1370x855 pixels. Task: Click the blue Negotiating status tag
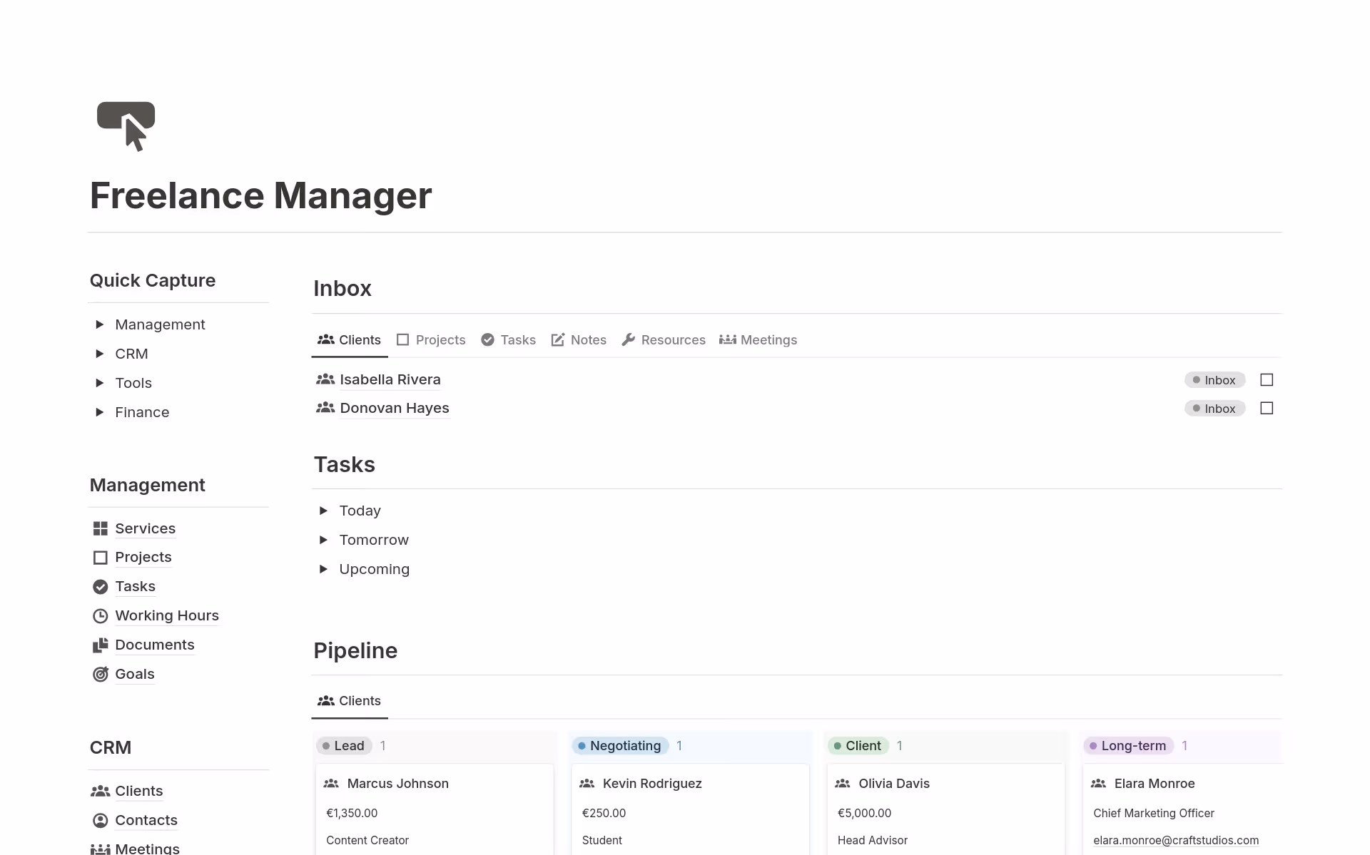coord(620,746)
